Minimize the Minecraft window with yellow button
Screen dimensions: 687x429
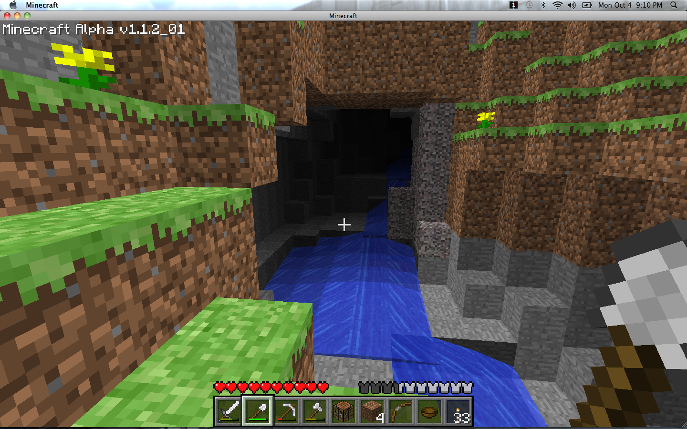[17, 16]
